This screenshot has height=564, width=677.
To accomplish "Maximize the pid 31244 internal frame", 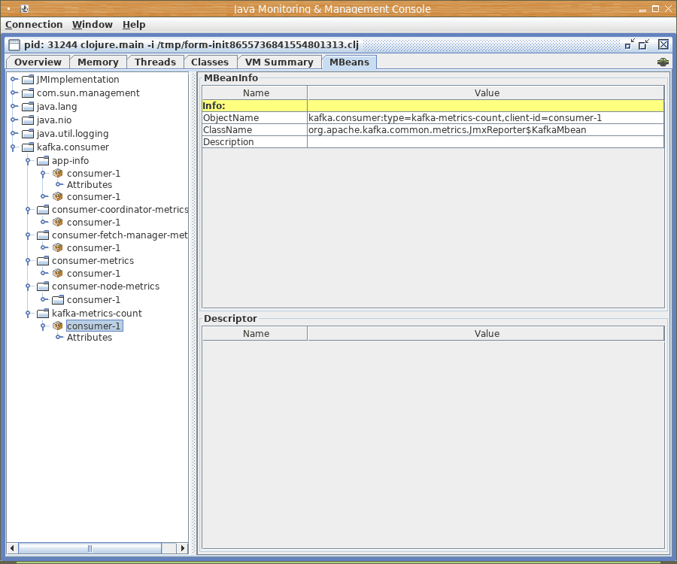I will tap(645, 44).
